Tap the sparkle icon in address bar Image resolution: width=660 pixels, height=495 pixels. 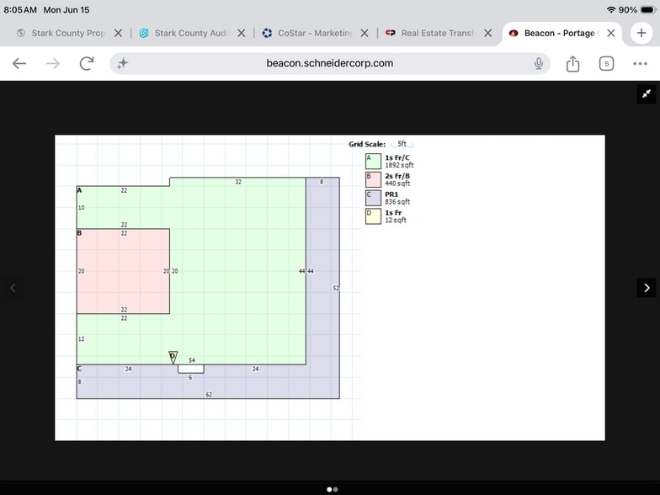(123, 64)
